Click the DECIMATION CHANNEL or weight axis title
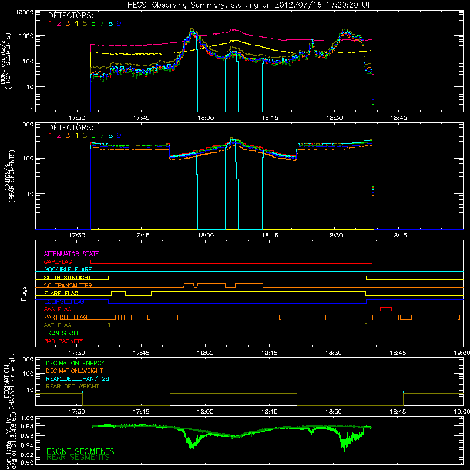Screen dimensions: 470x470 (9, 381)
